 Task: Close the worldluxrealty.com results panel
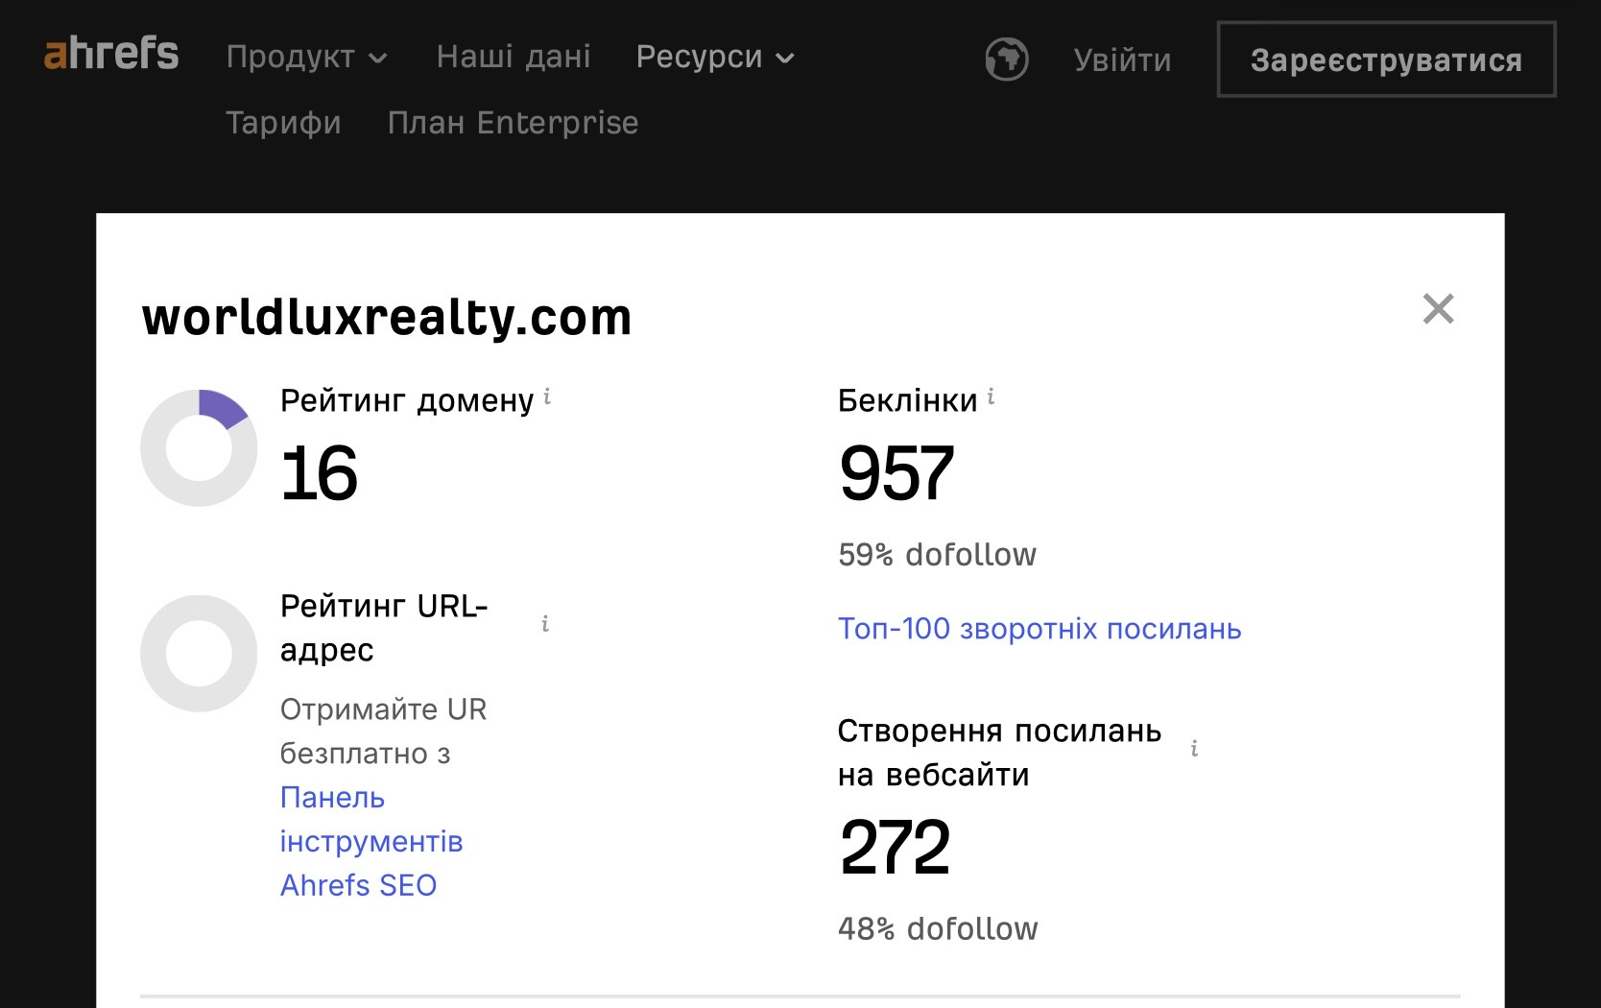1438,309
